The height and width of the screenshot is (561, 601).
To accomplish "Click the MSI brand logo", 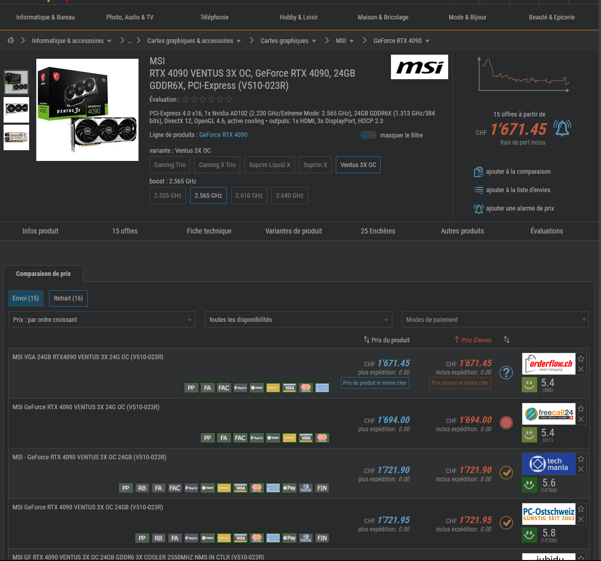I will [419, 67].
